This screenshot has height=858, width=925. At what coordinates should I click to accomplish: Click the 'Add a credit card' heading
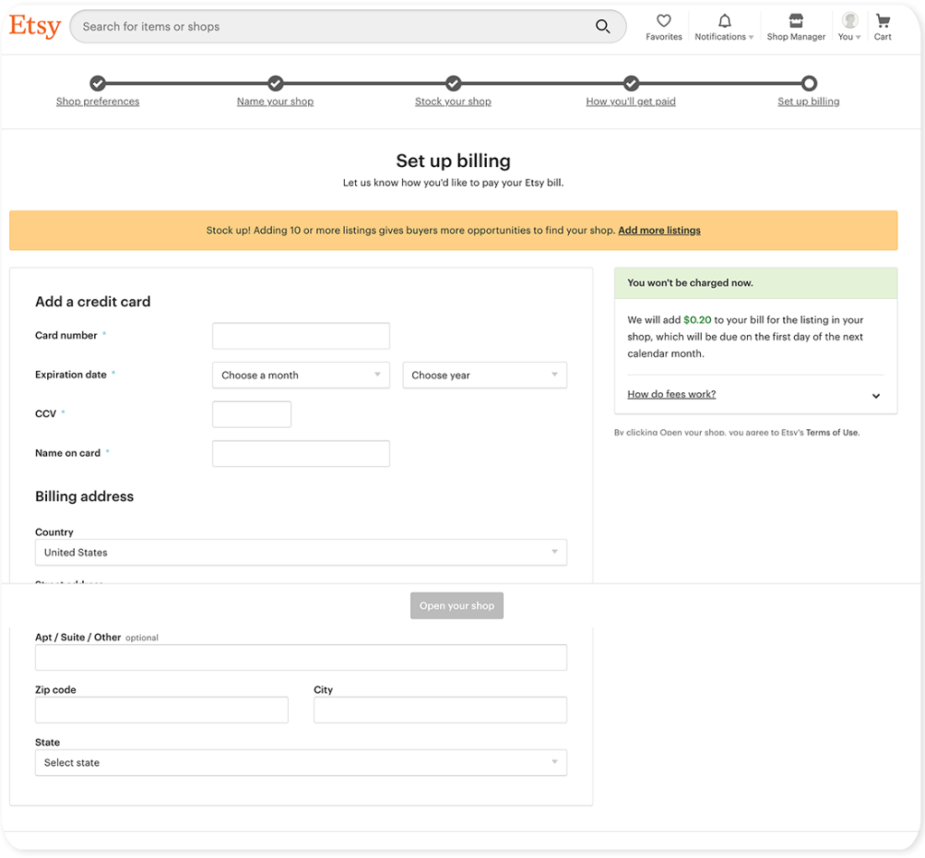pyautogui.click(x=93, y=302)
